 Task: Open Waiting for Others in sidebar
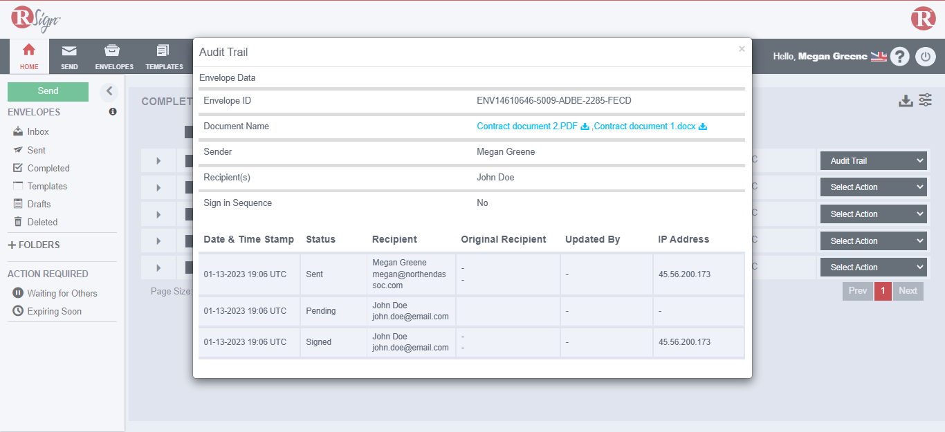point(62,293)
